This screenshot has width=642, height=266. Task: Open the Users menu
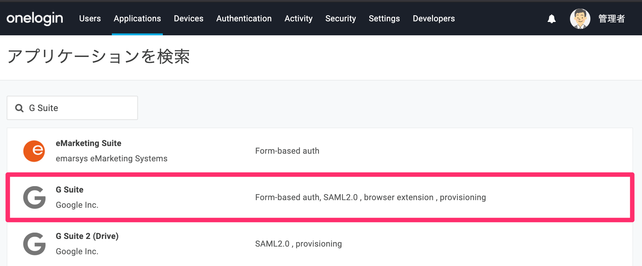90,18
